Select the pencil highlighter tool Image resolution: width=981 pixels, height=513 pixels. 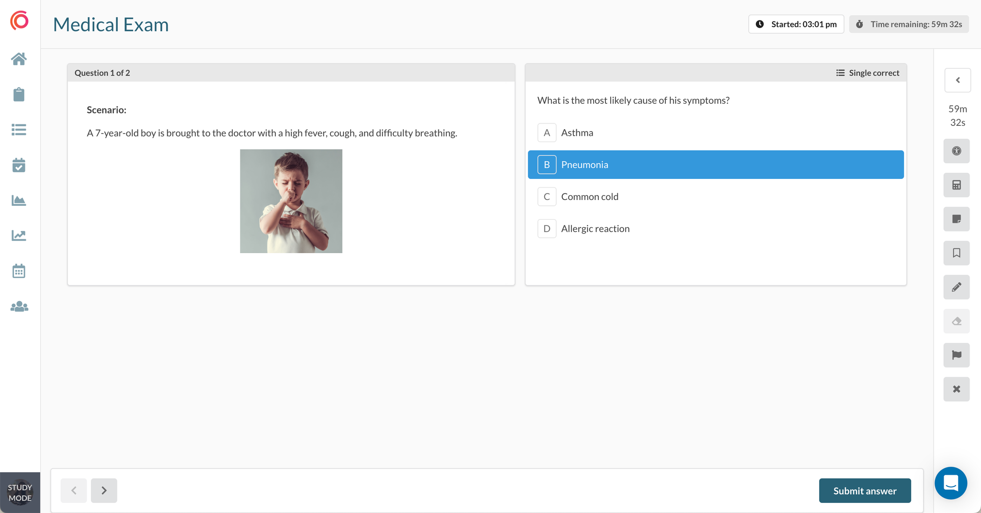956,287
